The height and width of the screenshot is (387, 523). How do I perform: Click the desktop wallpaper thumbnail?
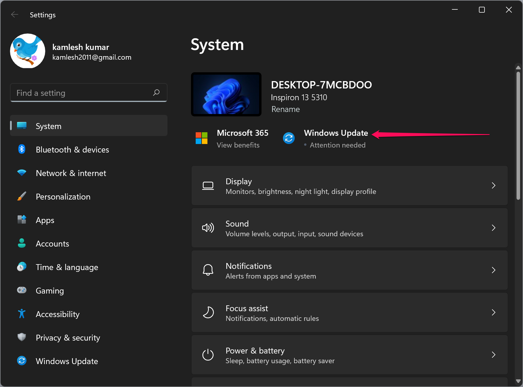pos(226,94)
